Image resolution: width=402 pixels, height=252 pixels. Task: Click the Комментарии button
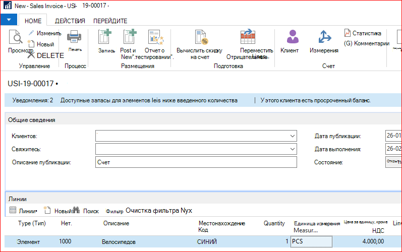coord(367,43)
